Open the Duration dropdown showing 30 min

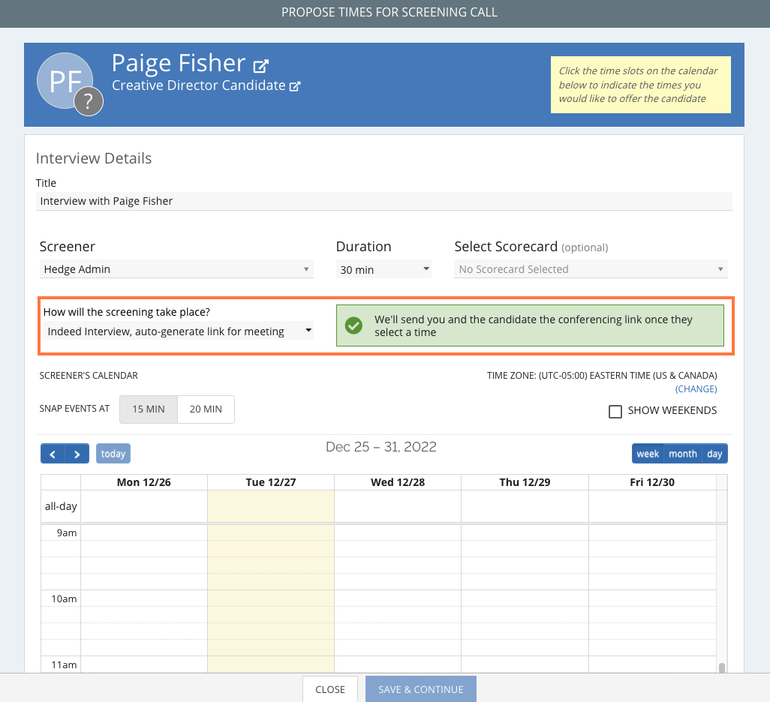pyautogui.click(x=383, y=269)
